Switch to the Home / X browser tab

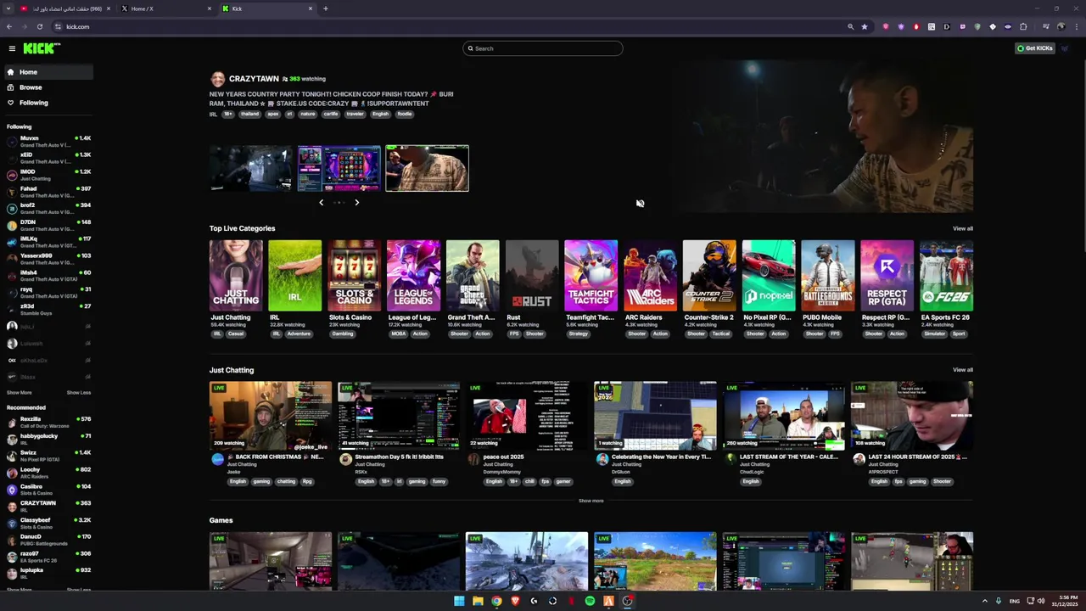(x=165, y=8)
